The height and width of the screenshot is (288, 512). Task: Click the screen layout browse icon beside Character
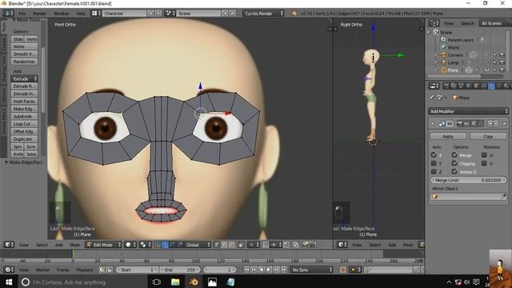[x=96, y=14]
